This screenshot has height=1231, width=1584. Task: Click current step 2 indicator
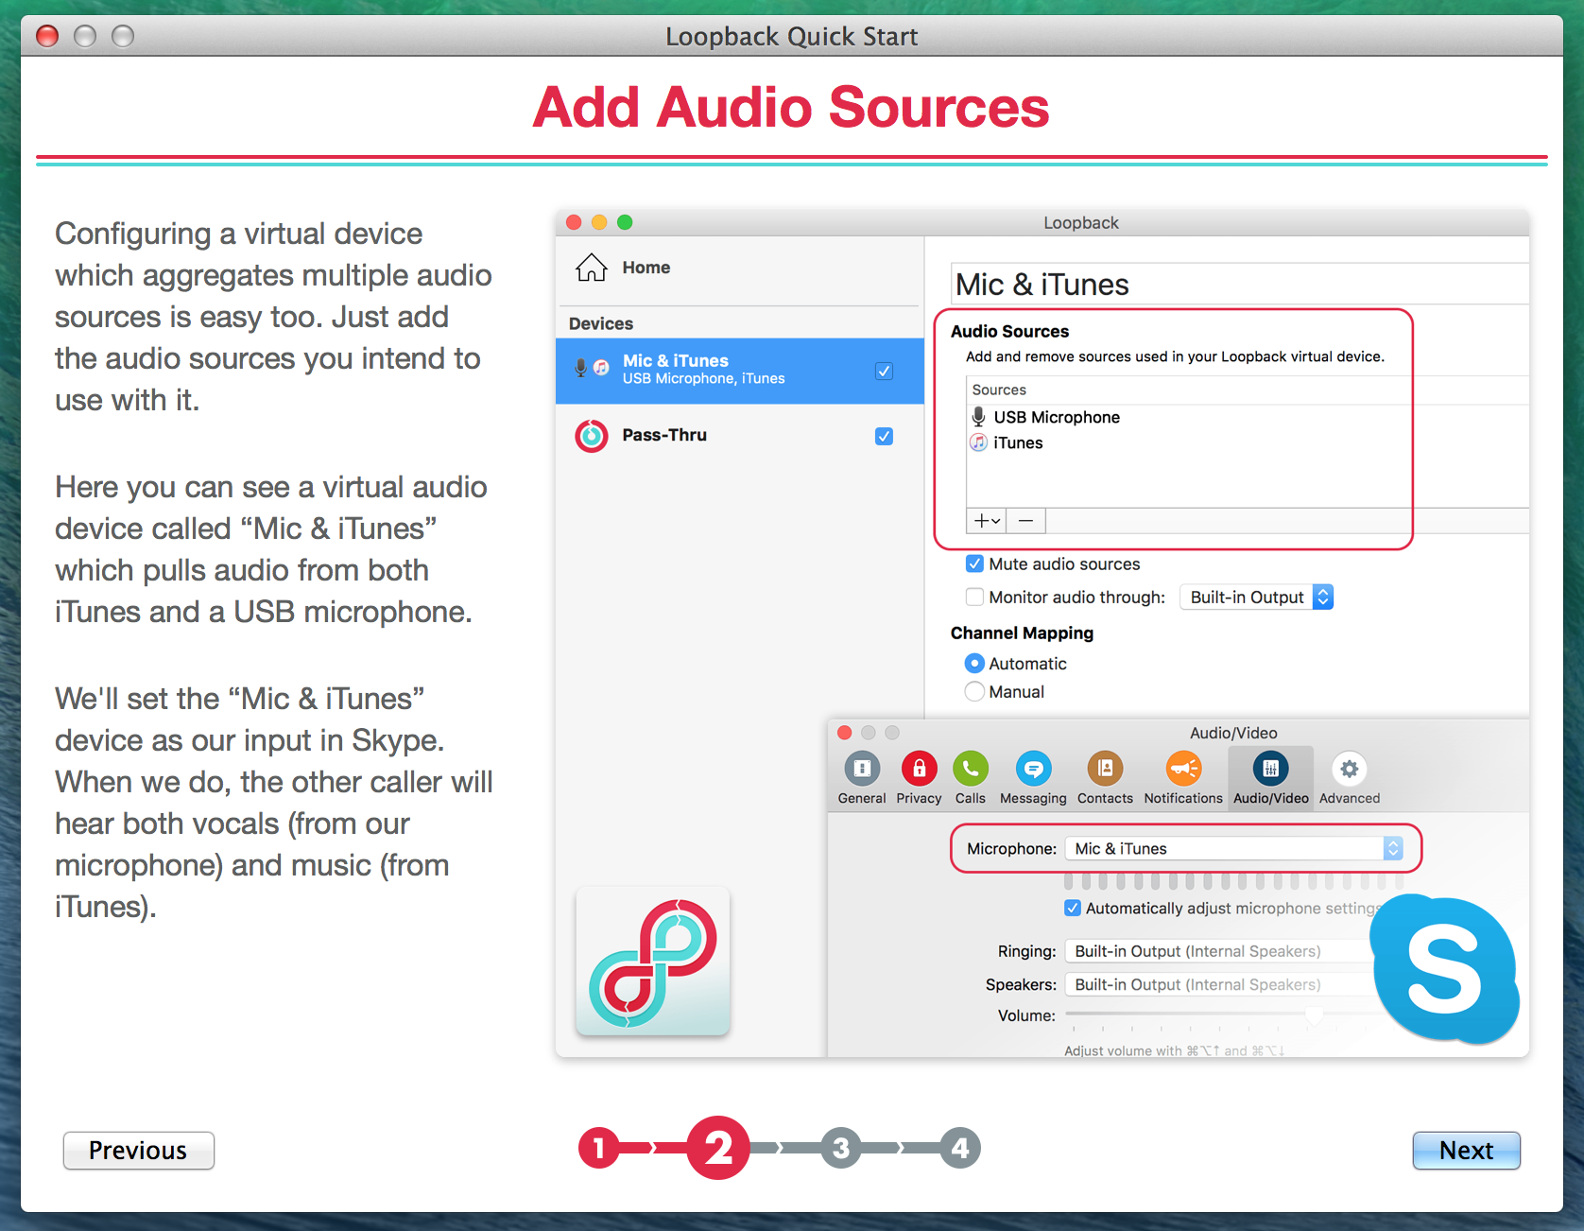pyautogui.click(x=718, y=1148)
